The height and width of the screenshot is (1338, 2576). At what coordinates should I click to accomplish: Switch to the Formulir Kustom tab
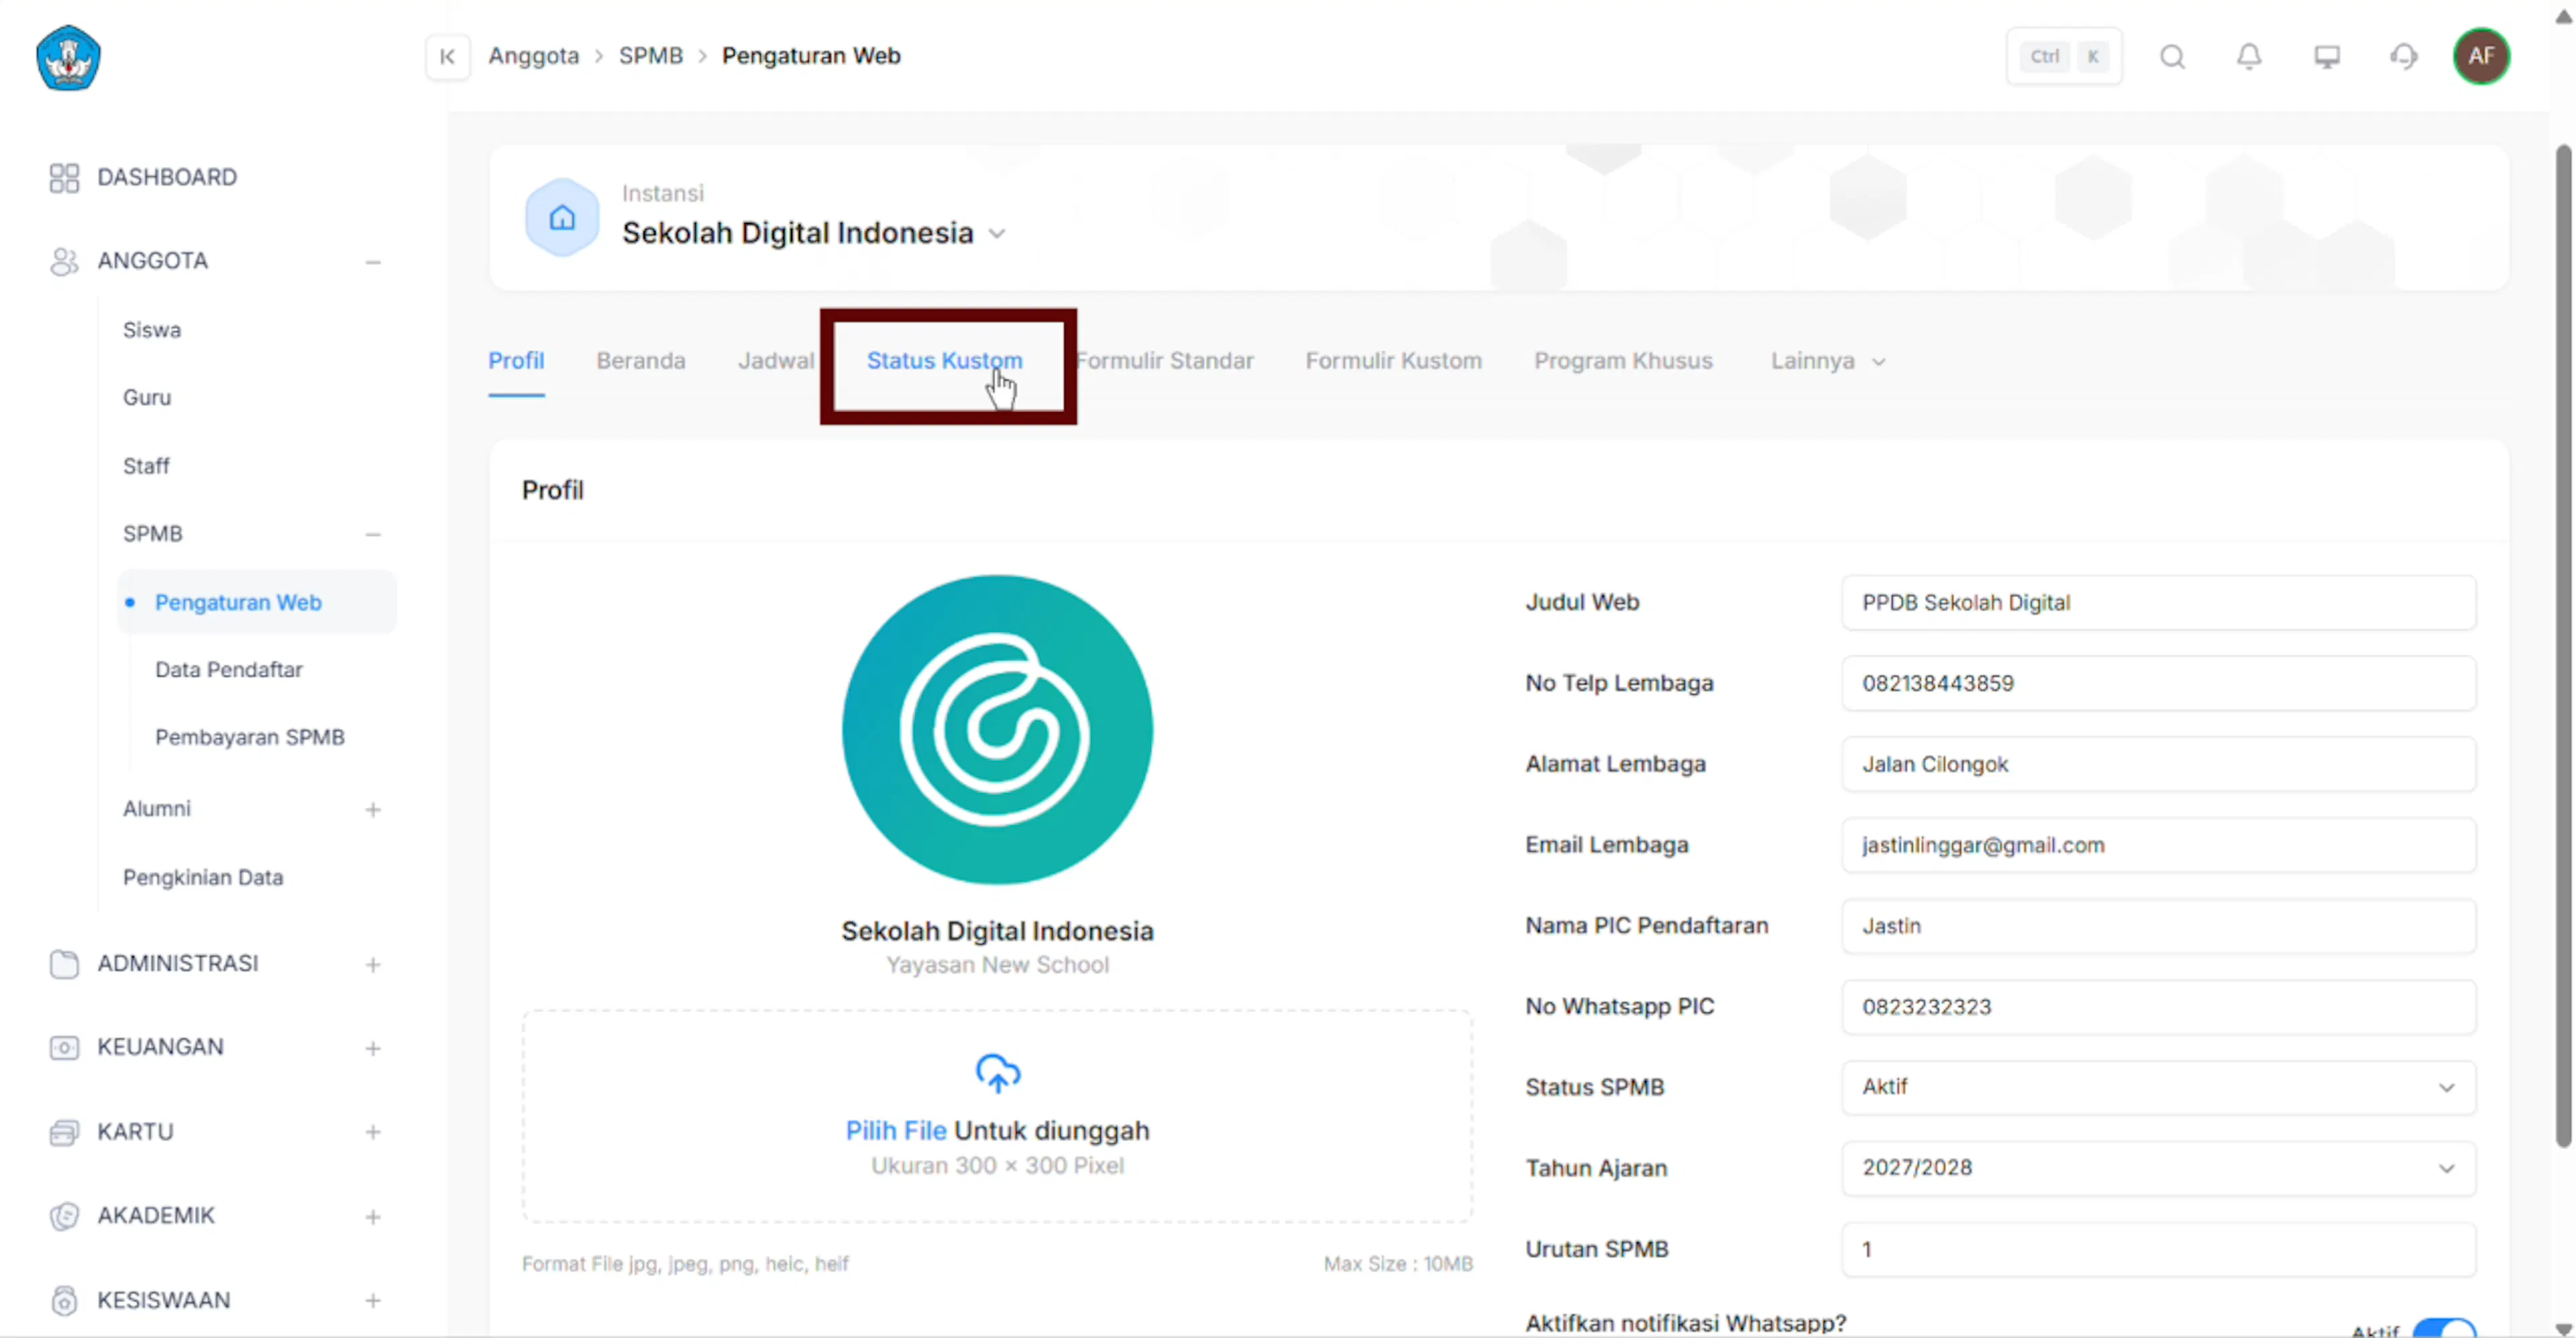[1393, 361]
